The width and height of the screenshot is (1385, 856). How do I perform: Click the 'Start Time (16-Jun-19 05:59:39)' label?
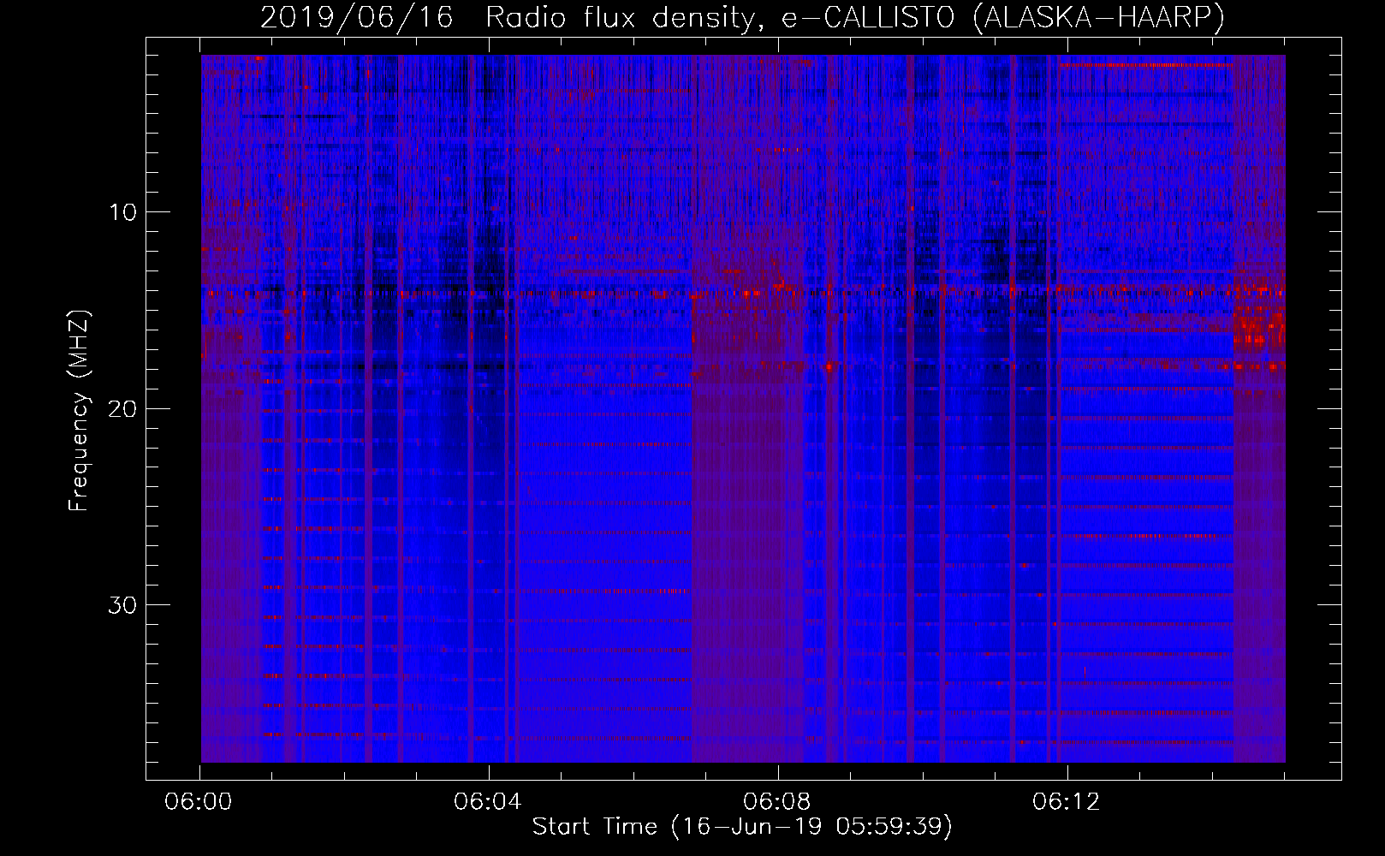[742, 826]
